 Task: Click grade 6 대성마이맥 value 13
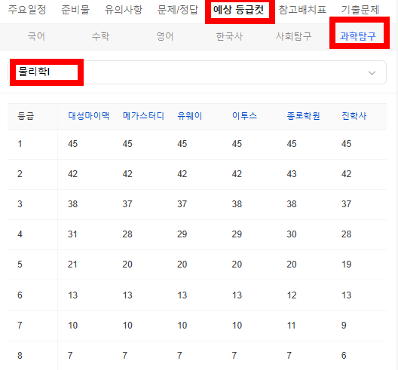[72, 295]
